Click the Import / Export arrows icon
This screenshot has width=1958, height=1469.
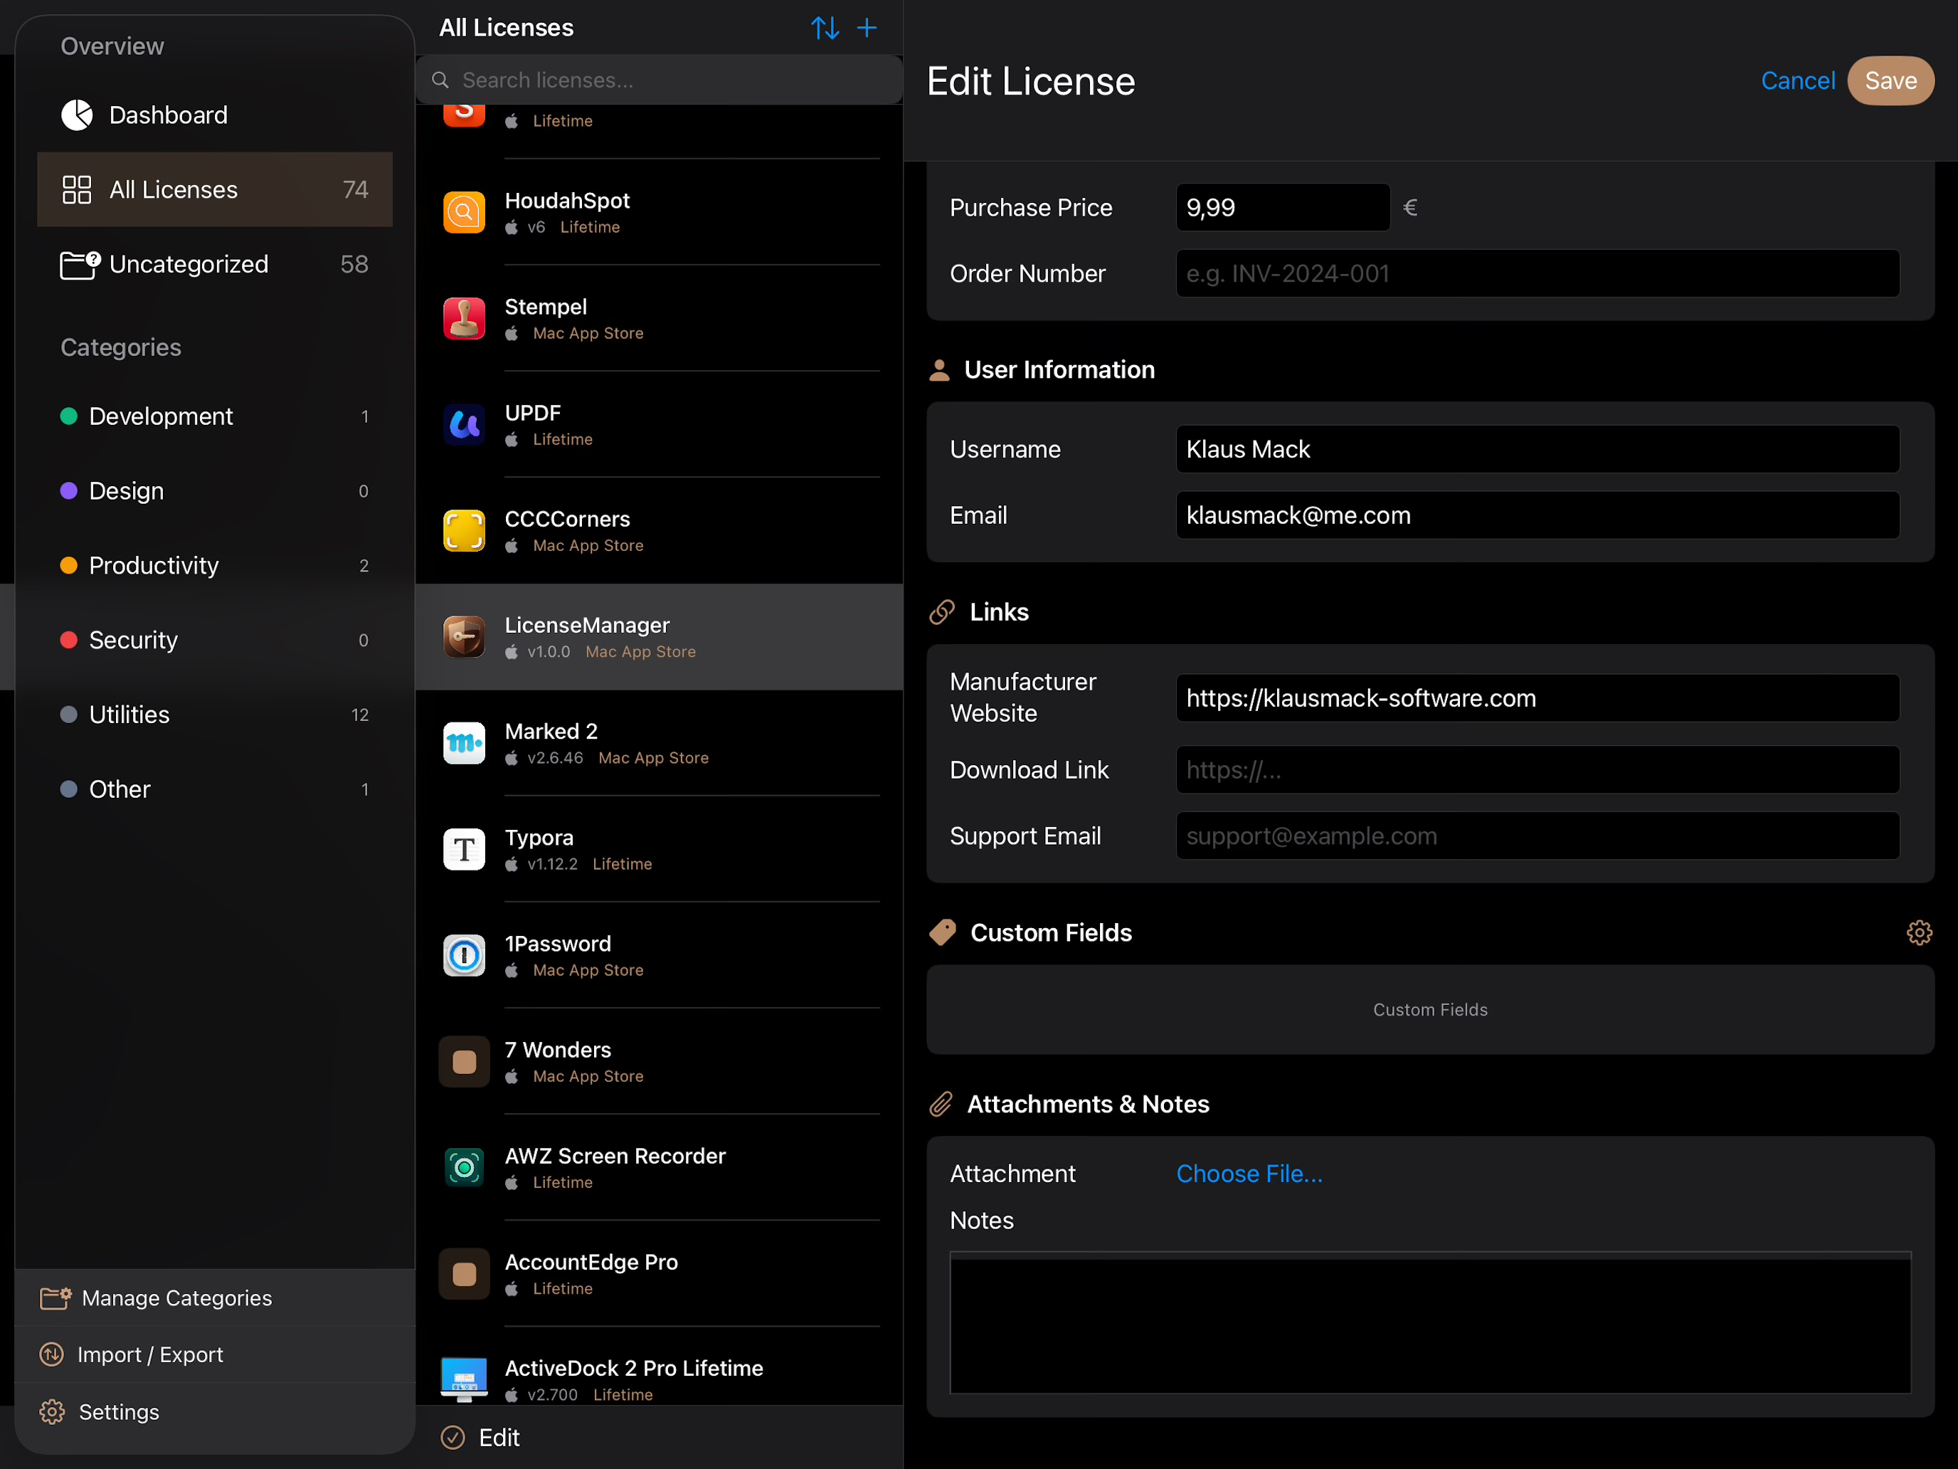(x=52, y=1355)
